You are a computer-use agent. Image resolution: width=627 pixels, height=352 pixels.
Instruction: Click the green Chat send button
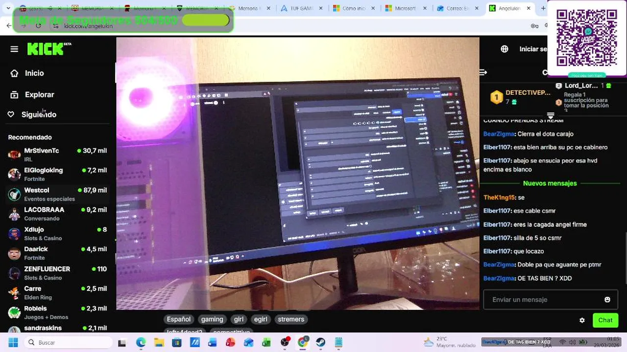click(605, 320)
